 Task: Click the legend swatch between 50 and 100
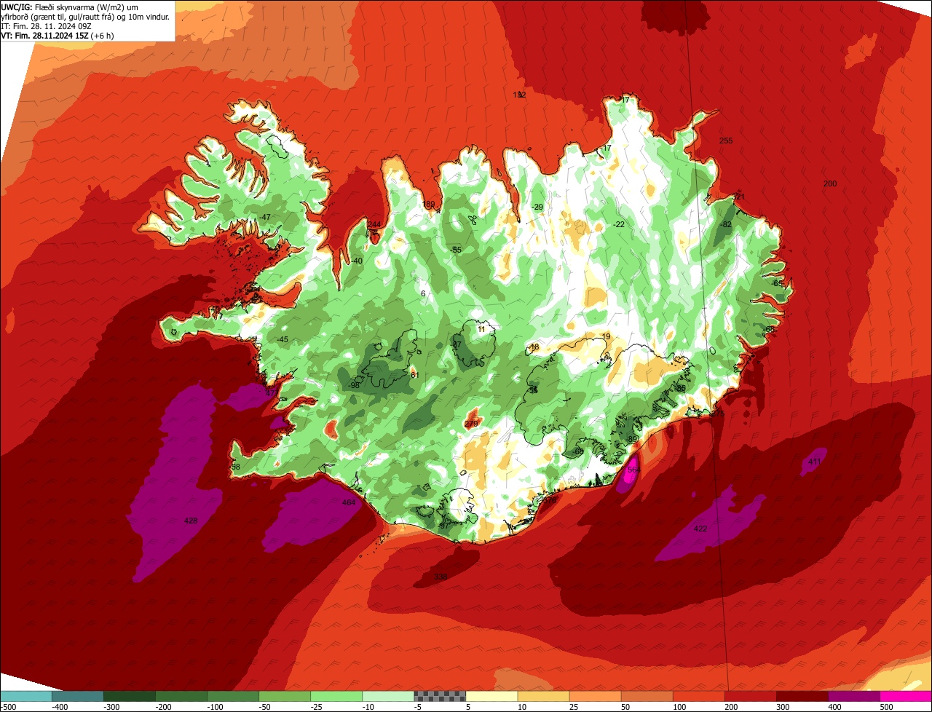point(647,696)
